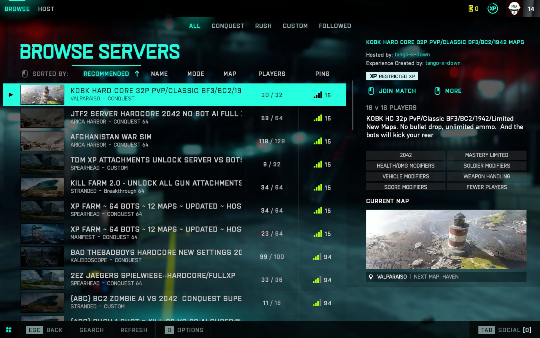Click the mouse icon beside More
This screenshot has height=338, width=540.
point(437,91)
